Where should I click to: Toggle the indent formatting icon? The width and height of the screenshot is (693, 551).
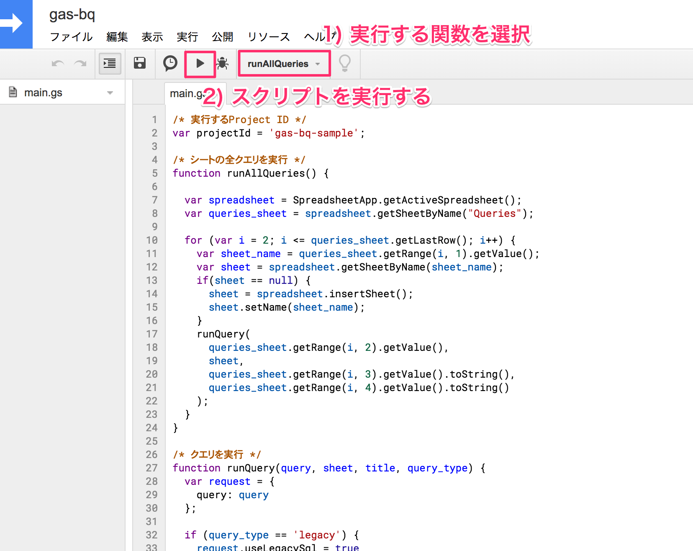[110, 64]
